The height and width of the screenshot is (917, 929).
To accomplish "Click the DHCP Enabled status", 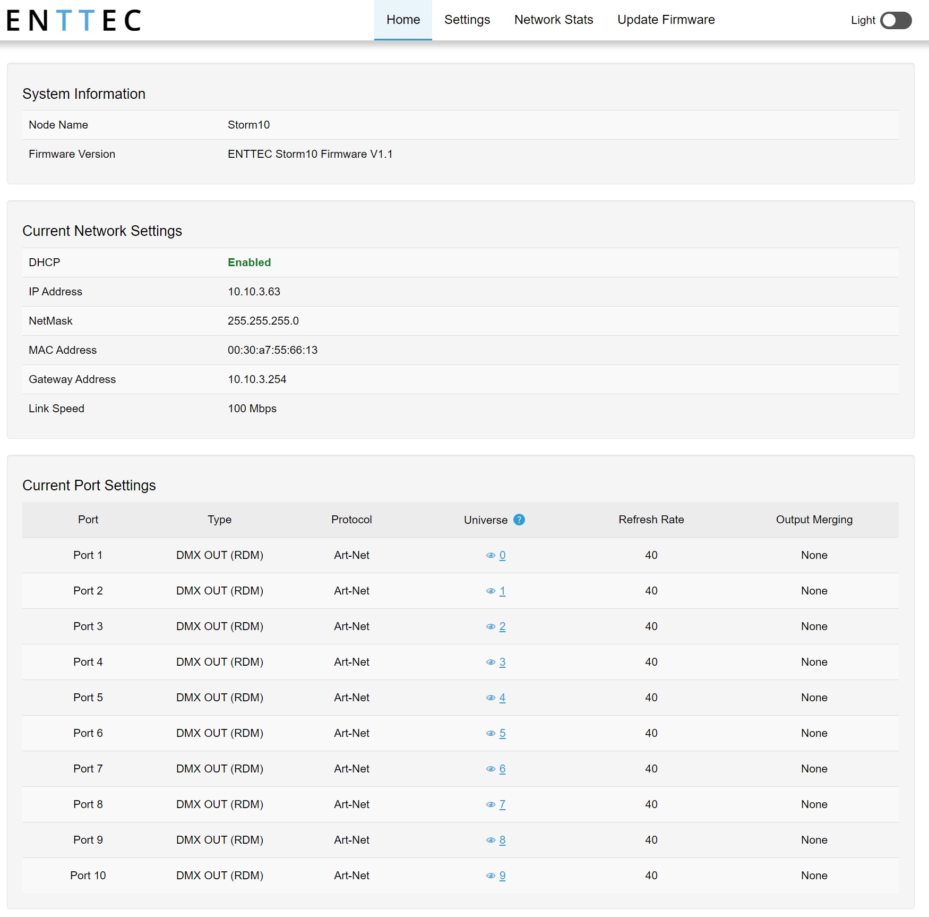I will click(x=249, y=262).
